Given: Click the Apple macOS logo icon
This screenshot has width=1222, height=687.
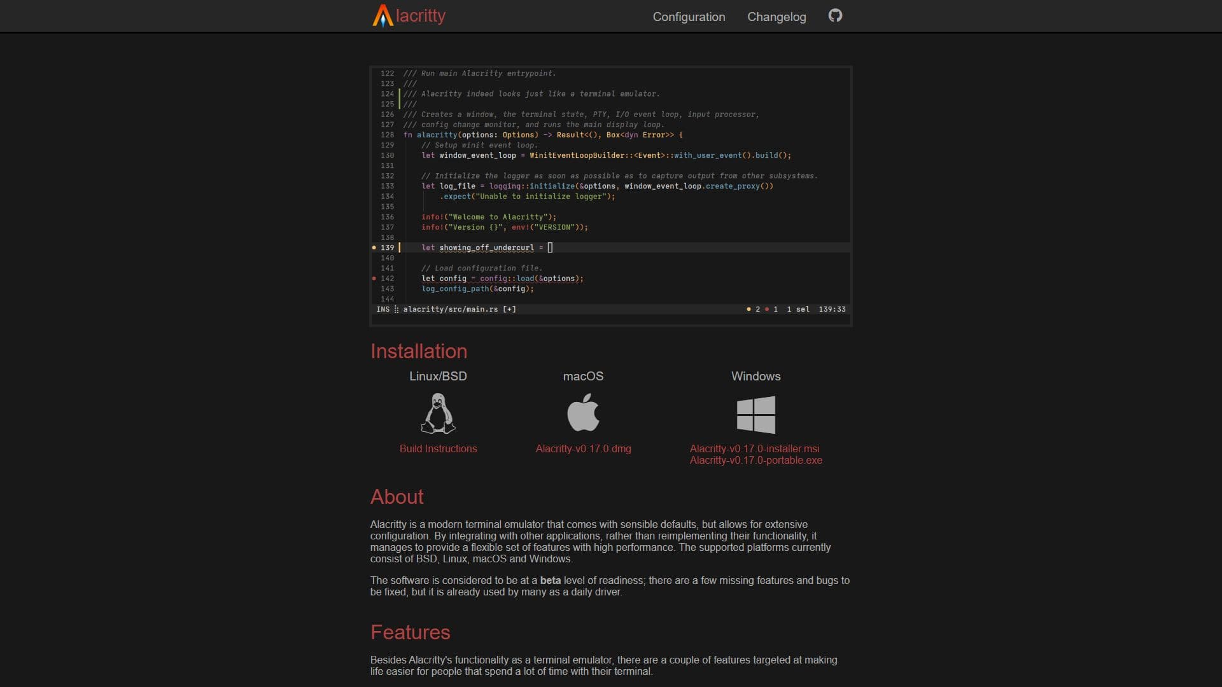Looking at the screenshot, I should pyautogui.click(x=583, y=412).
